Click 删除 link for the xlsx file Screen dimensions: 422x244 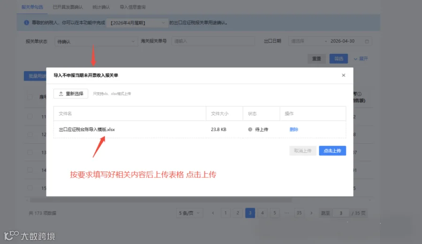pos(294,130)
